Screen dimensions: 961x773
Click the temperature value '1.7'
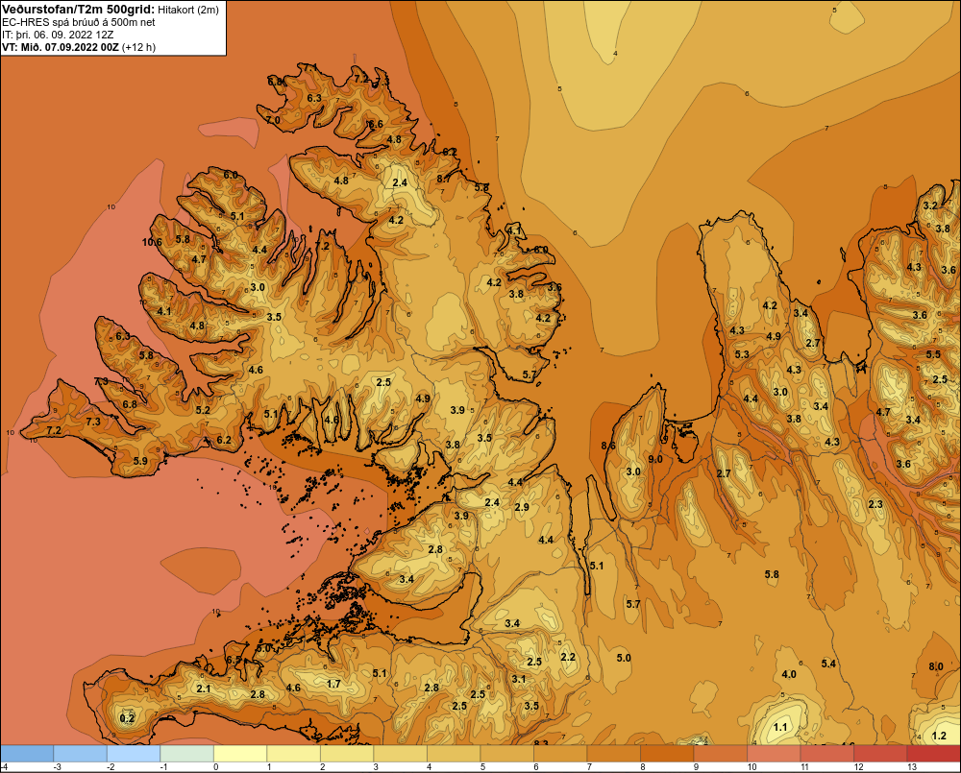(333, 684)
